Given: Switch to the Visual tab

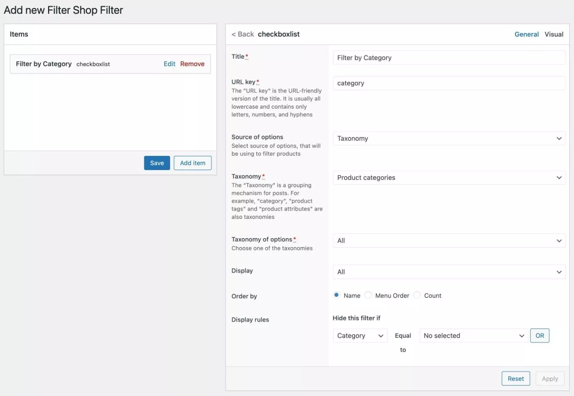Looking at the screenshot, I should click(x=554, y=34).
